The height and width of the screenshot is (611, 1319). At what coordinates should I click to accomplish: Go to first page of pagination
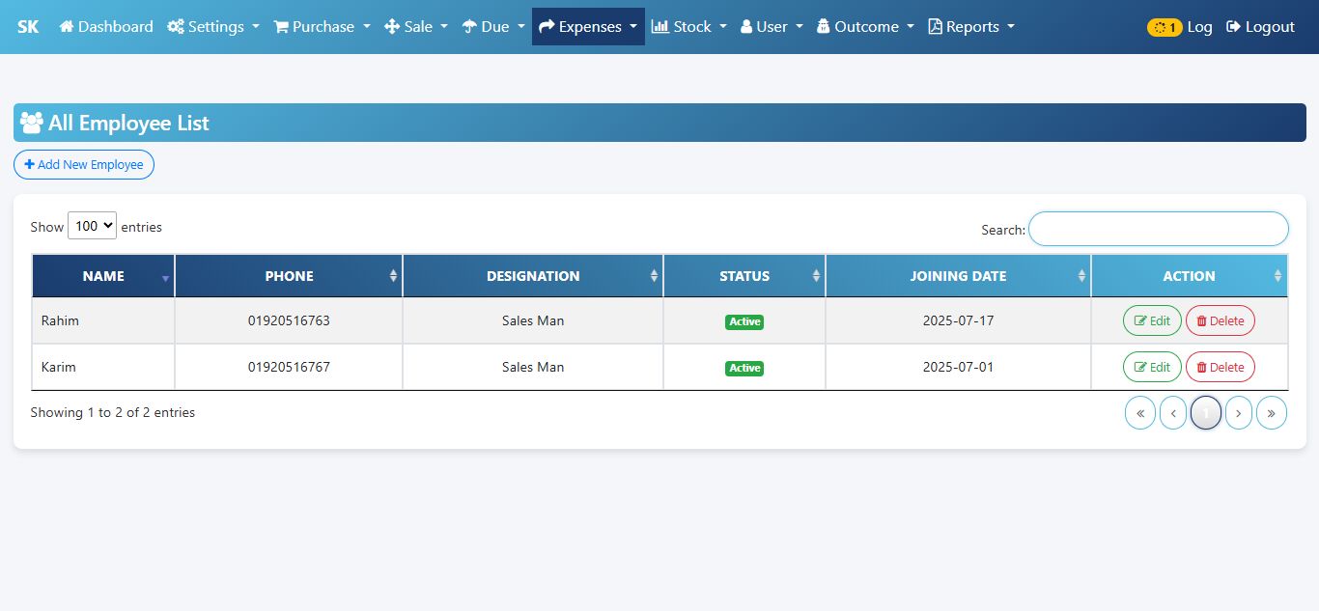(1140, 413)
